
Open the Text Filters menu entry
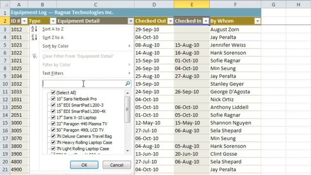(53, 73)
